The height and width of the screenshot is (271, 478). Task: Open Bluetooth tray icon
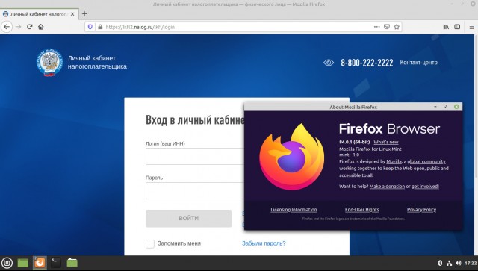click(x=440, y=263)
